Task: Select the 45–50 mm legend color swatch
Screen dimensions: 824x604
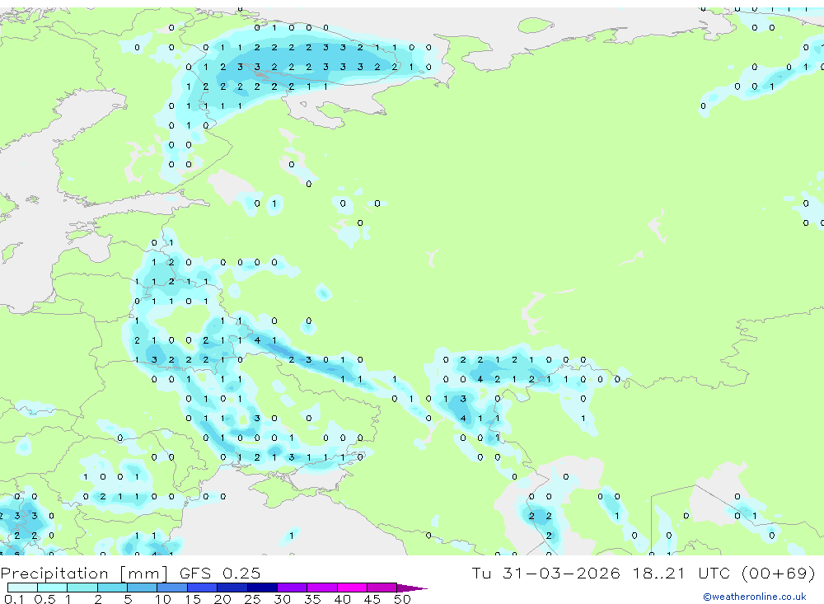Action: tap(382, 588)
